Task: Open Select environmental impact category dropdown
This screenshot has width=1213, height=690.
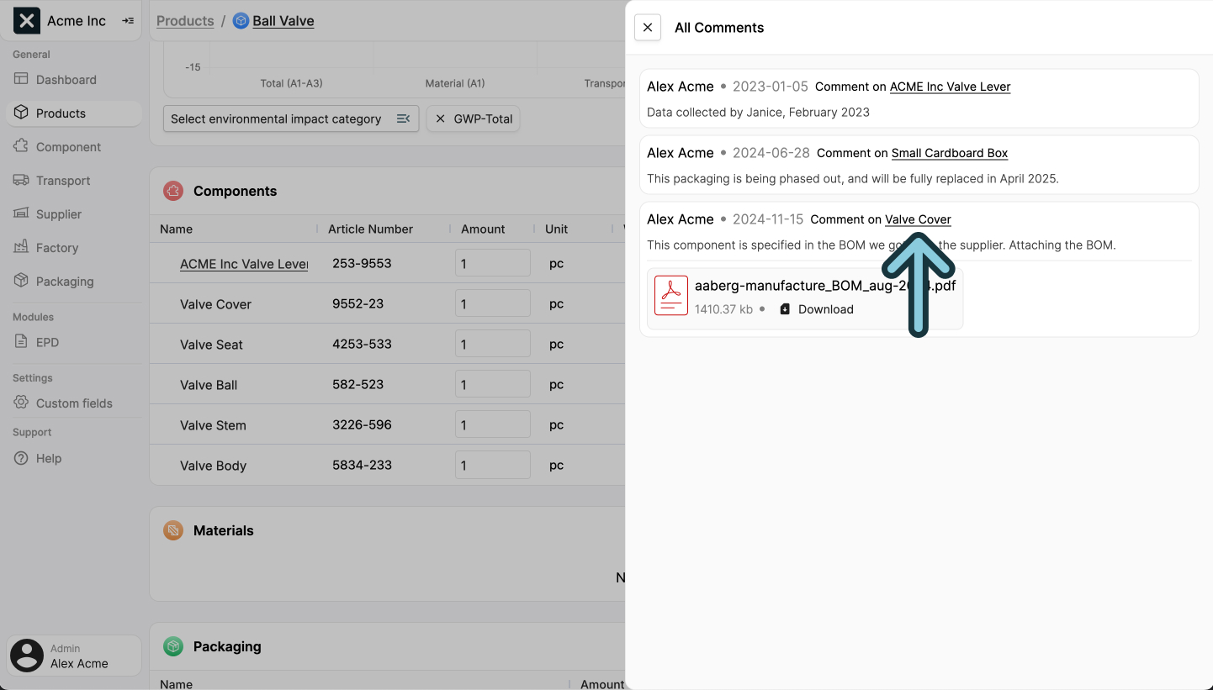Action: coord(290,119)
